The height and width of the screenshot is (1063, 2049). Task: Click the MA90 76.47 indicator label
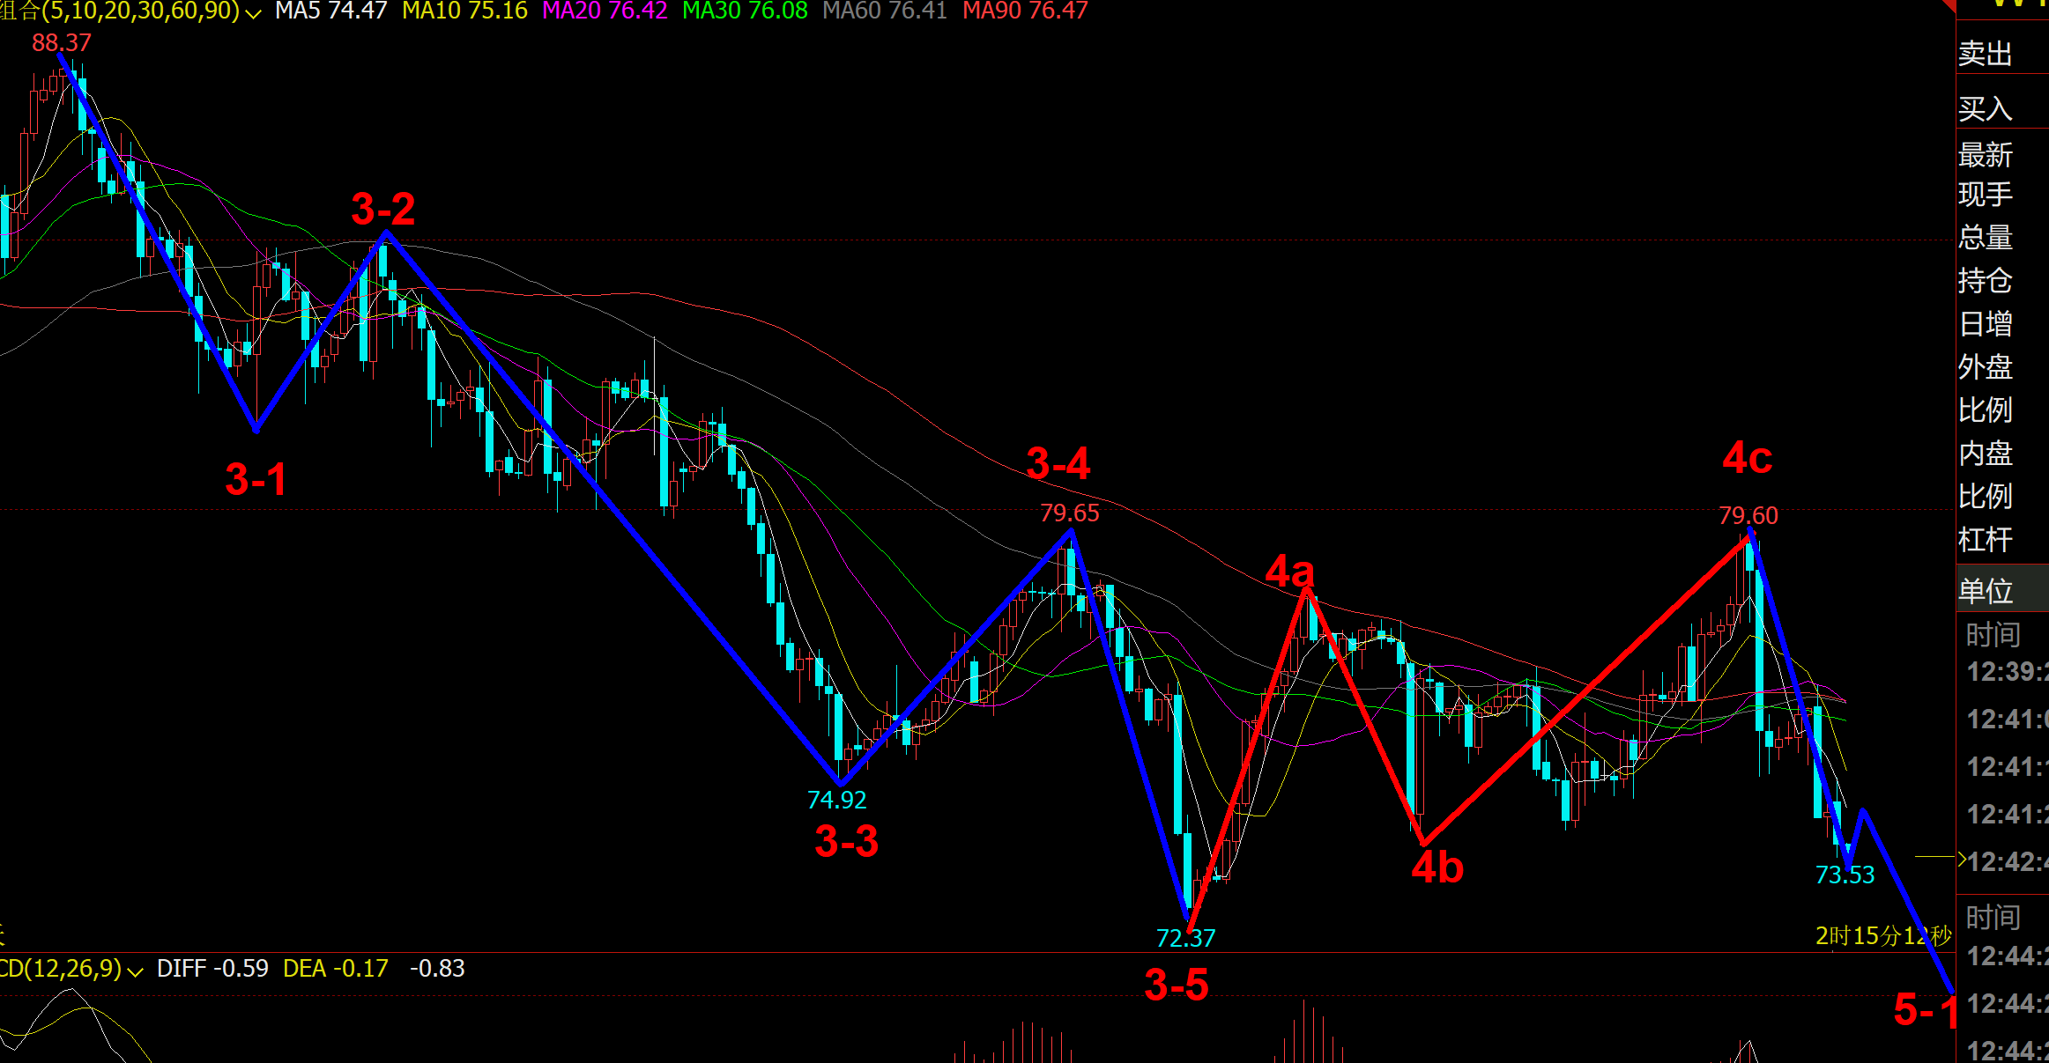coord(1025,11)
